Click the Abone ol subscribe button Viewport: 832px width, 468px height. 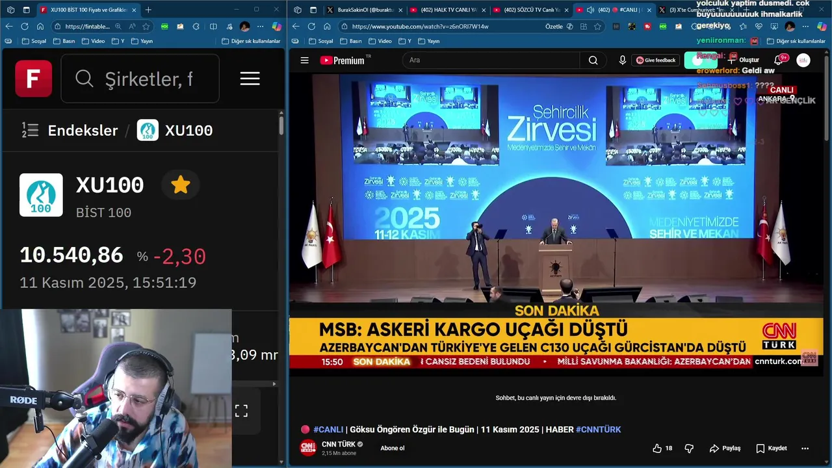point(393,448)
